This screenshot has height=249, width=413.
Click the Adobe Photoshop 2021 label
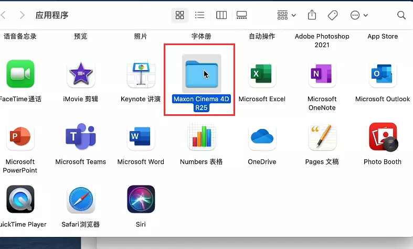322,40
